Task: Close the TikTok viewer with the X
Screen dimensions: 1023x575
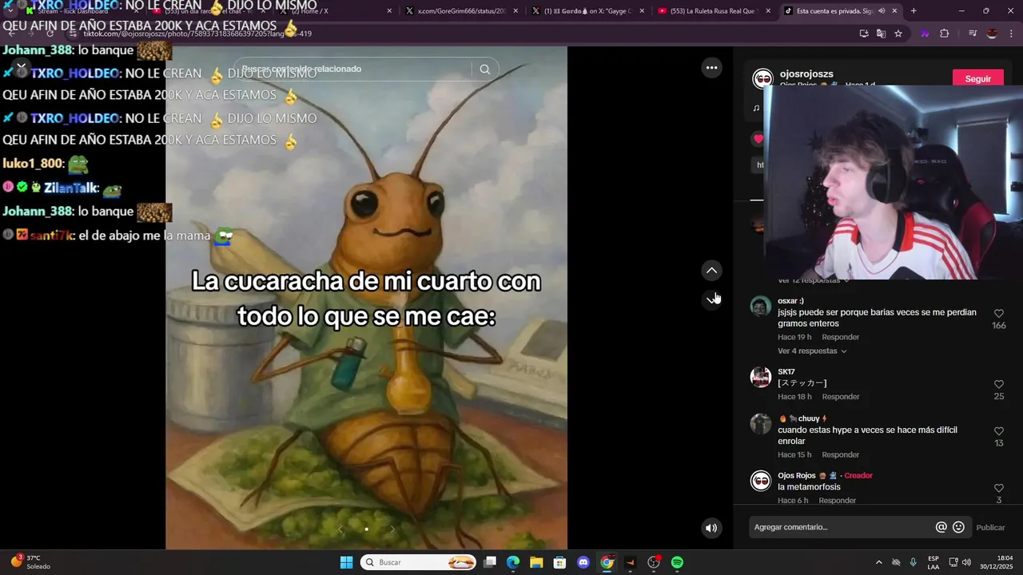Action: pyautogui.click(x=22, y=68)
